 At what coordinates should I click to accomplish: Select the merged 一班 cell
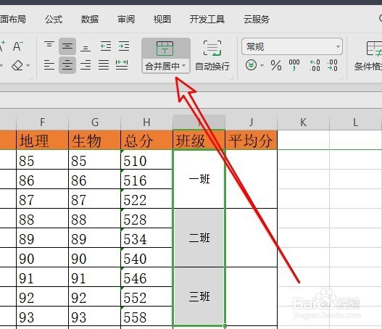click(199, 179)
